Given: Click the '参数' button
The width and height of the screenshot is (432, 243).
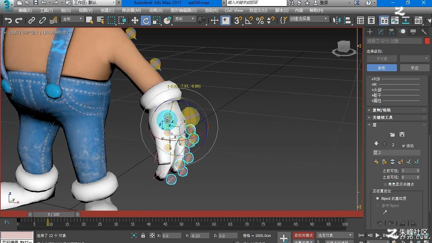Looking at the screenshot, I should [381, 68].
